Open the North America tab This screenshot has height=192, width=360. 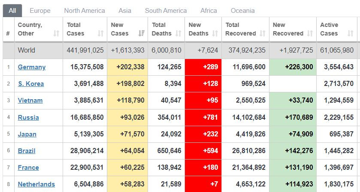point(85,11)
